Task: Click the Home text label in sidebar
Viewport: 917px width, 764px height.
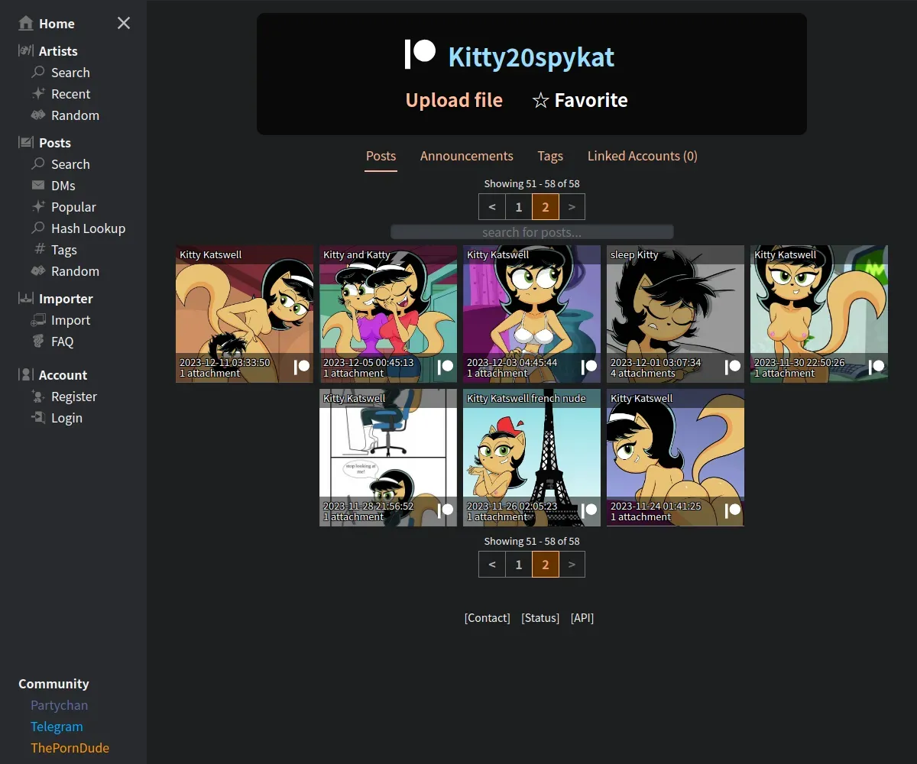Action: [x=57, y=24]
